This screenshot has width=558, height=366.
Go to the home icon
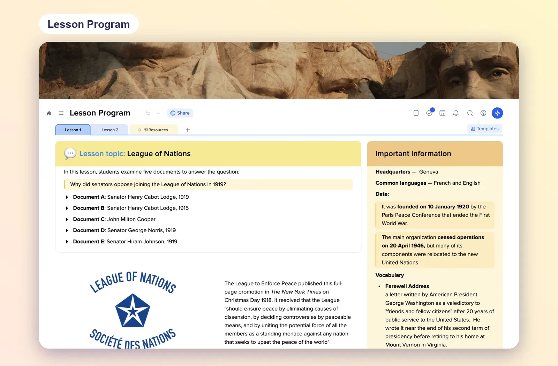click(49, 113)
